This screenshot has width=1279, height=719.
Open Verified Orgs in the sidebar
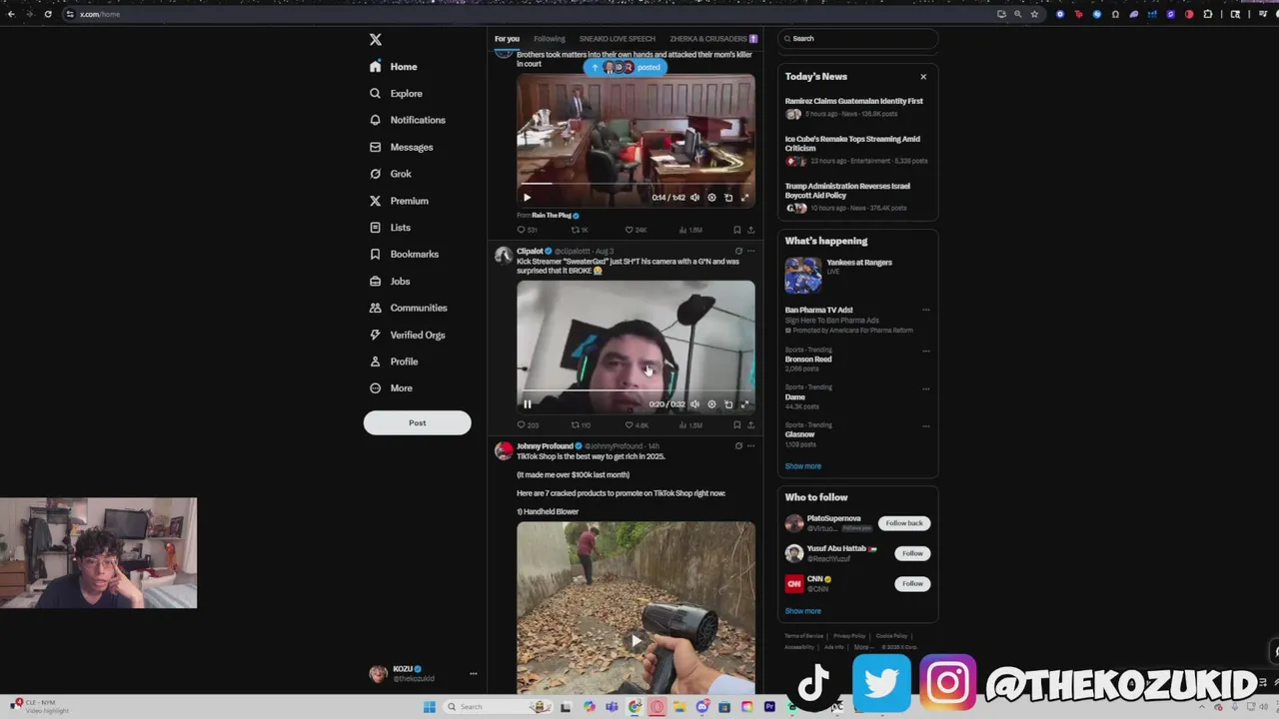tap(408, 335)
